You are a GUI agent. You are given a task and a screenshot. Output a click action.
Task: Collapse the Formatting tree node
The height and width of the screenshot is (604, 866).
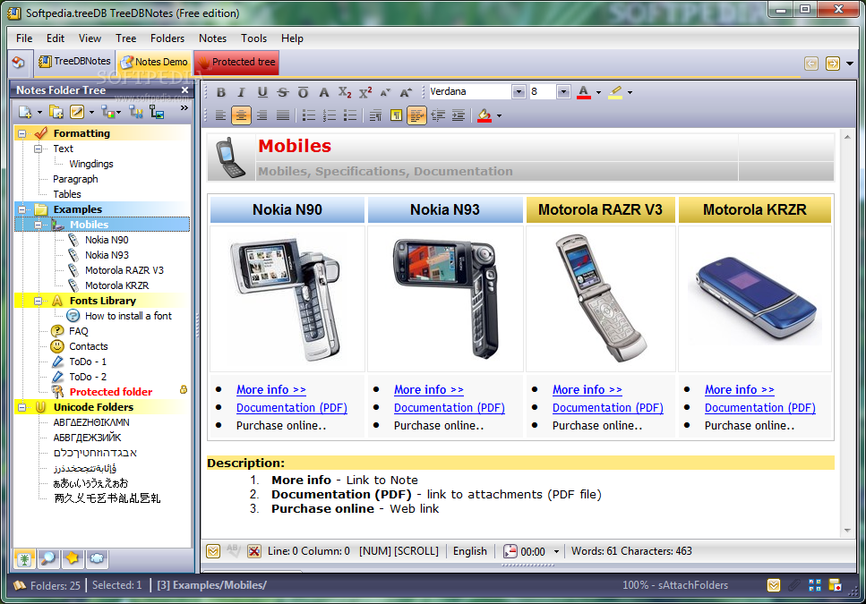(x=22, y=133)
